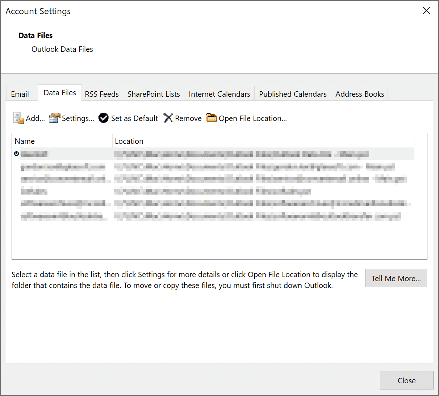
Task: Click the default data file checkmark icon in list
Action: coord(16,154)
